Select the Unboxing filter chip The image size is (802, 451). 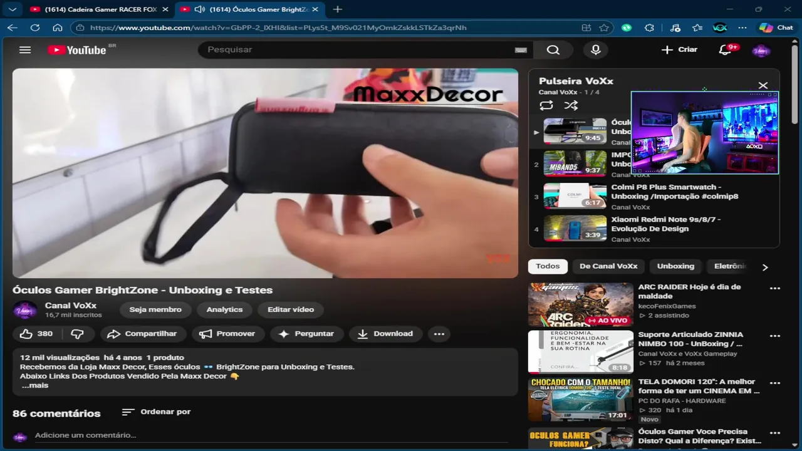[675, 266]
